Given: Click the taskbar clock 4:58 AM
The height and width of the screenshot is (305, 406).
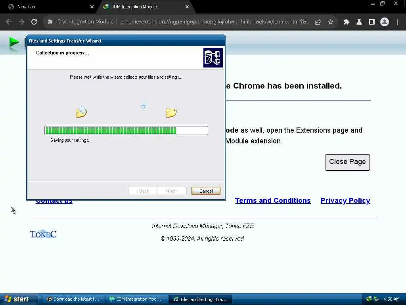Looking at the screenshot, I should 391,299.
